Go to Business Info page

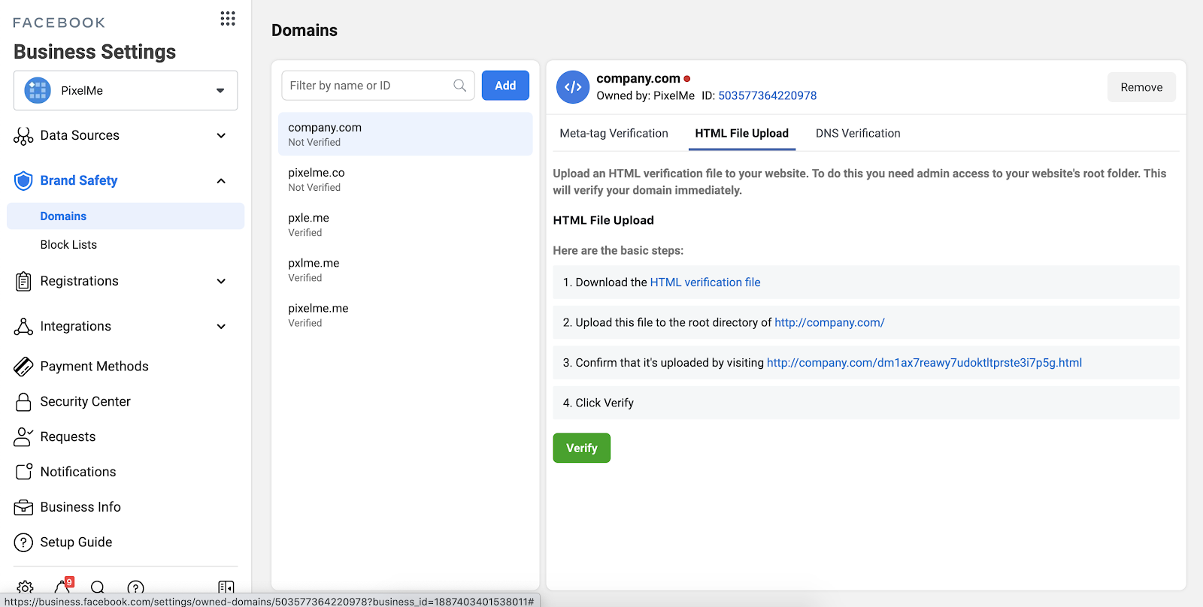tap(80, 507)
